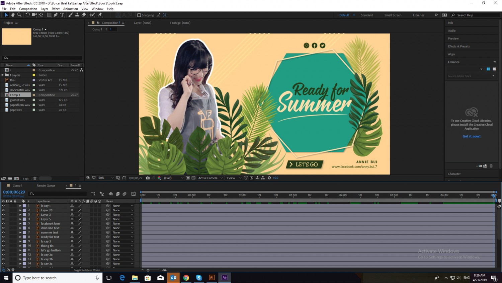Image resolution: width=502 pixels, height=283 pixels.
Task: Select the Rotation tool
Action: point(28,15)
